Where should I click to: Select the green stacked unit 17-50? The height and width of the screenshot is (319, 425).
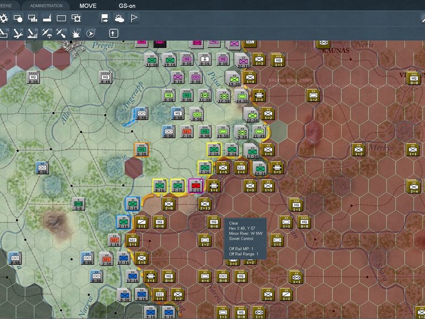click(252, 151)
